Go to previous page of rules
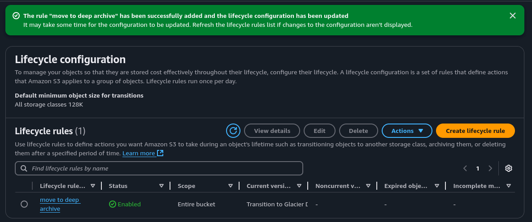 coord(465,168)
